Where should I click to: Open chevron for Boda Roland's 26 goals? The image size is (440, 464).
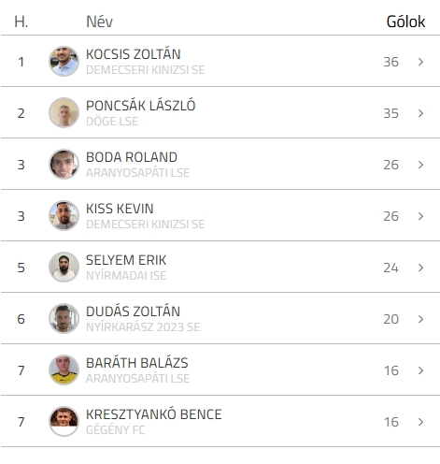point(420,165)
